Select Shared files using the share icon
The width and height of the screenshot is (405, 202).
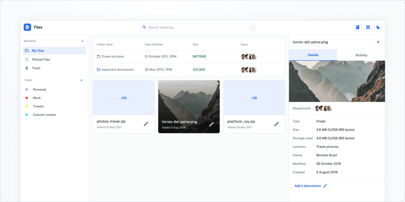(27, 59)
